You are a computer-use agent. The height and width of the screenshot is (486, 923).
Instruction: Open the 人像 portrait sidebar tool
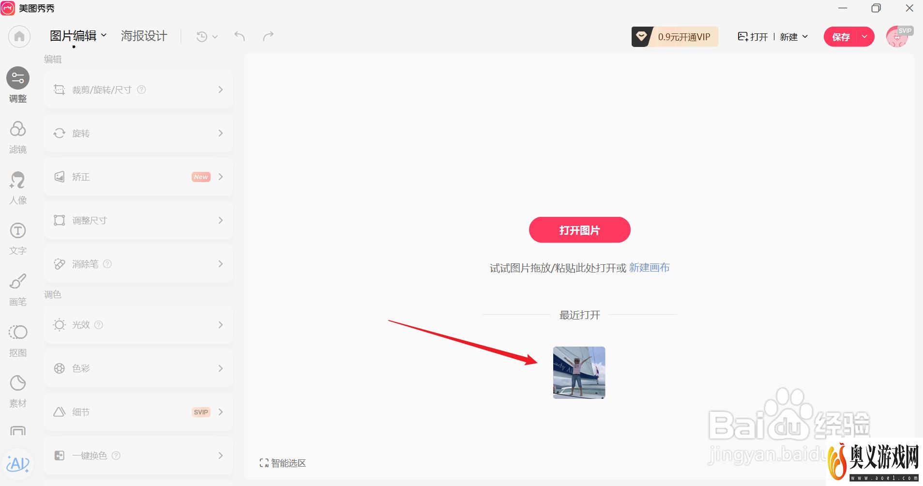pos(18,188)
